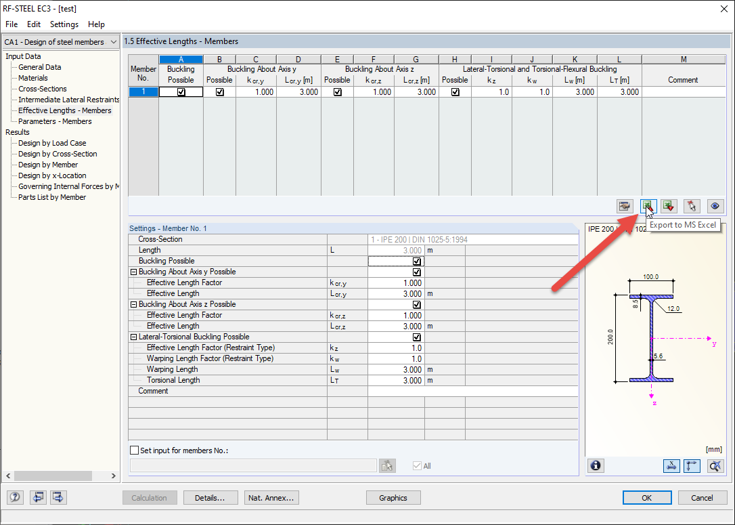Select Materials in navigator
Screen dimensions: 735x525
[x=32, y=78]
